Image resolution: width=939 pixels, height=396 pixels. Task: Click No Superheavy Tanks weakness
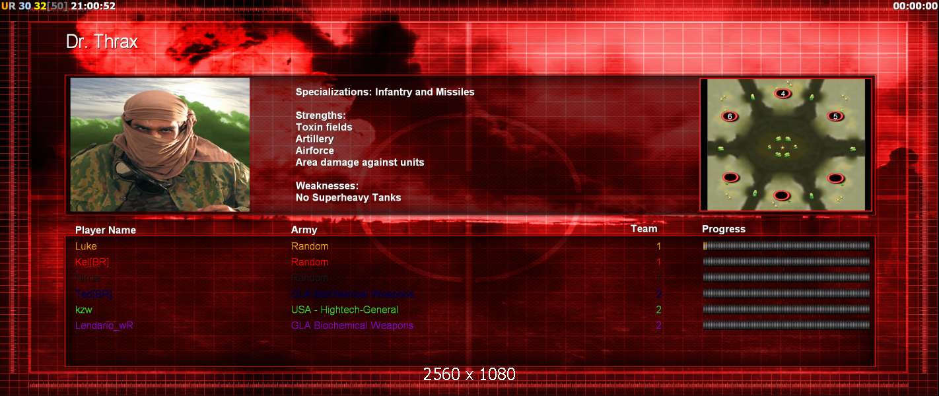click(x=348, y=197)
